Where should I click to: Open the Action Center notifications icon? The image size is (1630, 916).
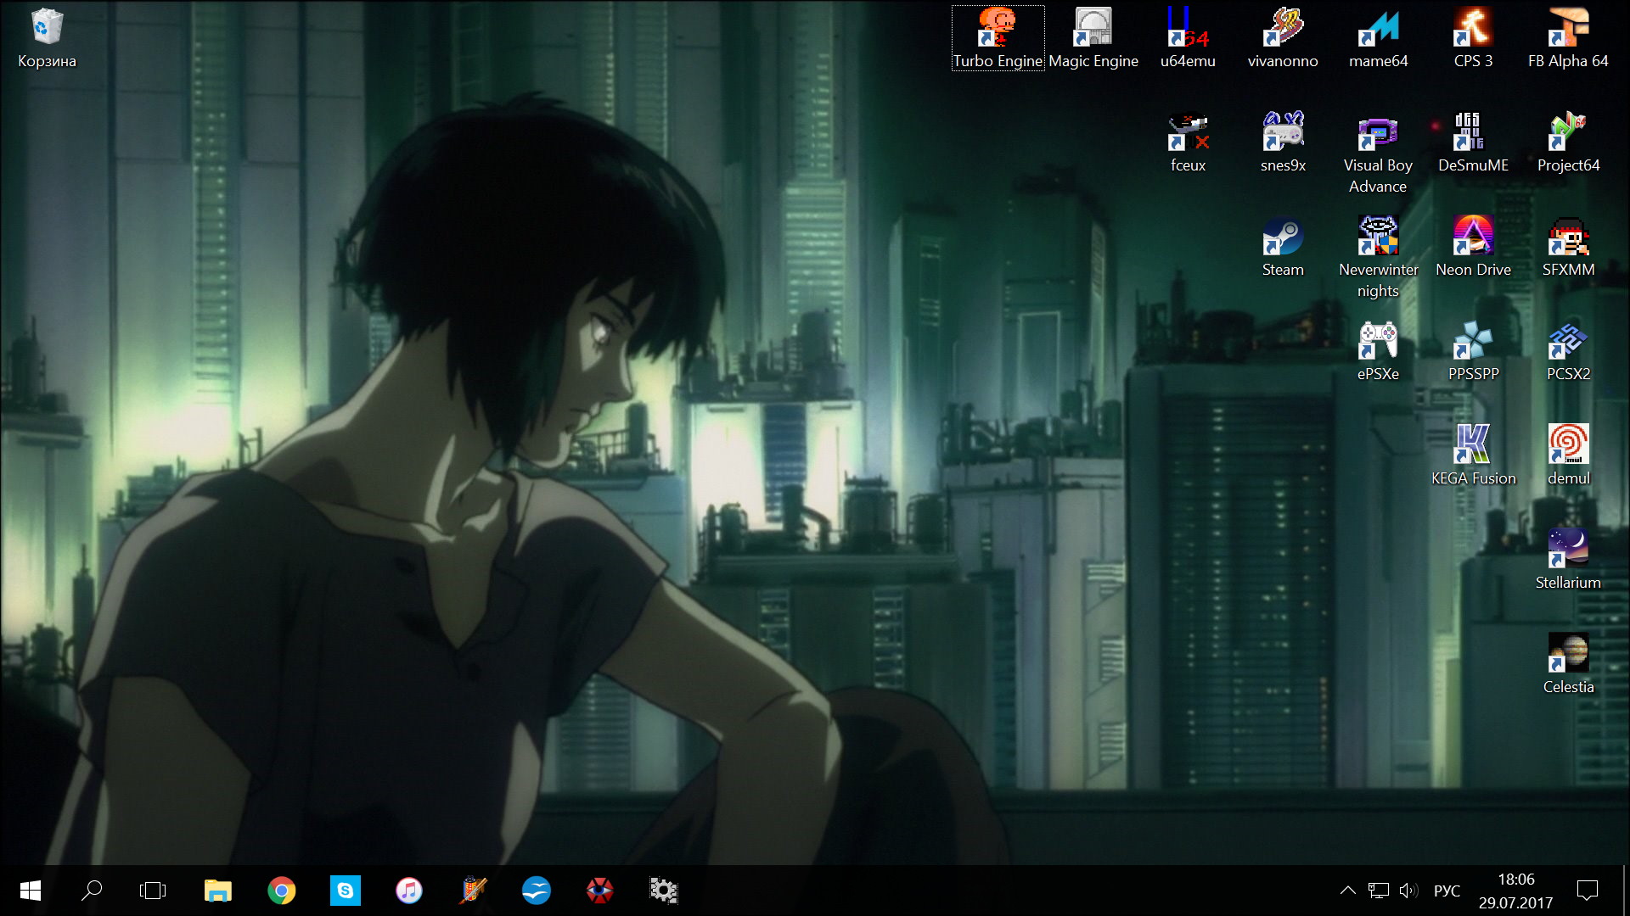(x=1587, y=891)
